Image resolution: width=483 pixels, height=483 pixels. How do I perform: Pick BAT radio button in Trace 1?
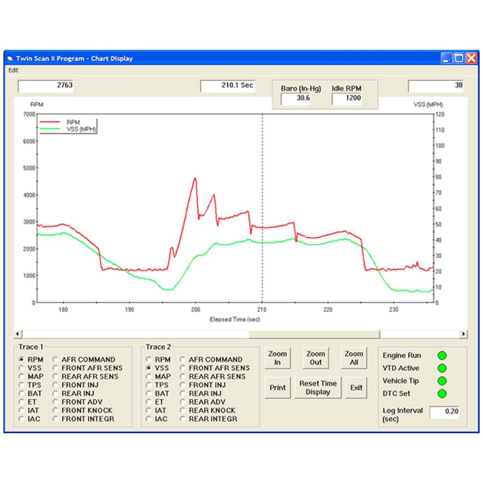22,393
